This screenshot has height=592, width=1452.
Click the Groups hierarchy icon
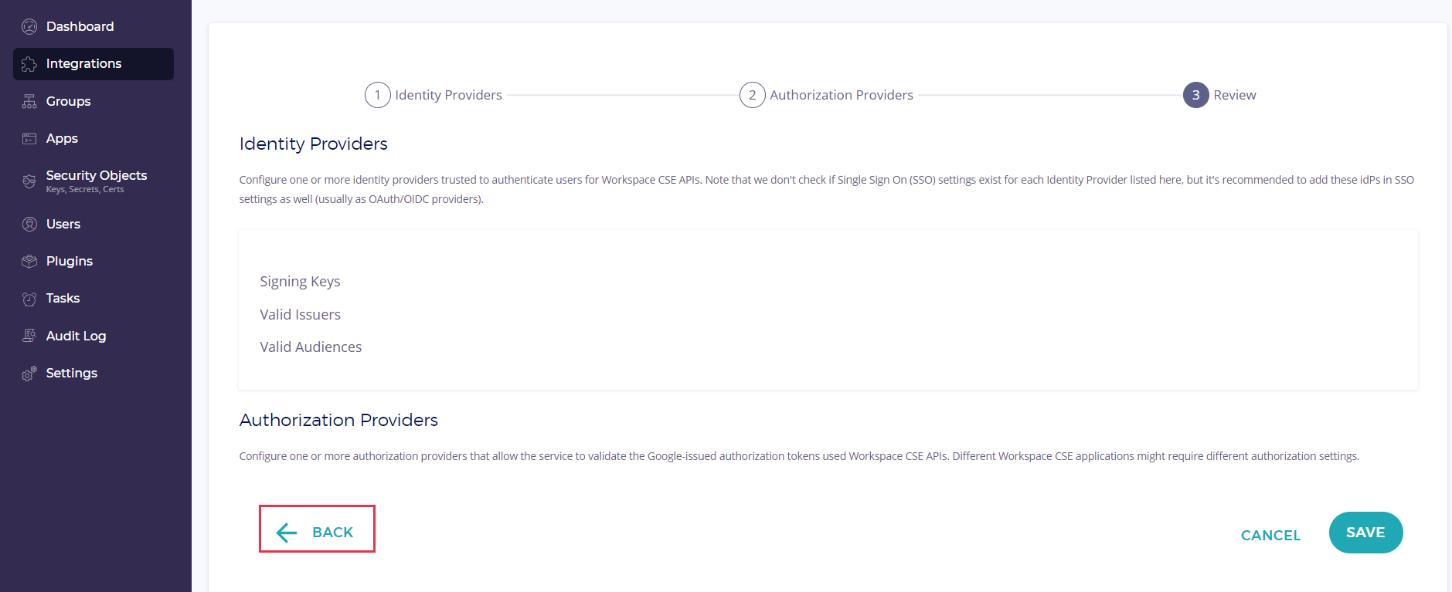[x=29, y=102]
